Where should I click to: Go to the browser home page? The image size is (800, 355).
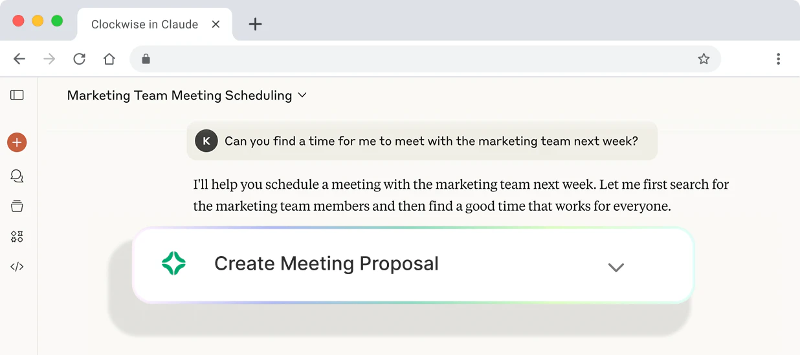click(109, 59)
